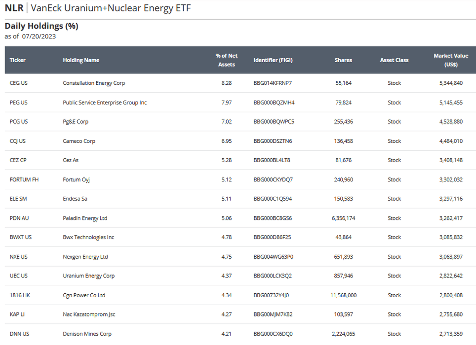Select the ELE SM ticker cell
Screen dimensions: 476x345
coord(18,199)
